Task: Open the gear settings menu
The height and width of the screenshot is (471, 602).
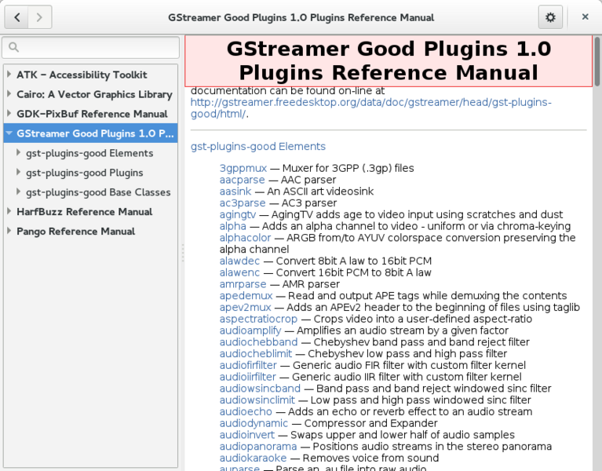Action: [x=550, y=17]
